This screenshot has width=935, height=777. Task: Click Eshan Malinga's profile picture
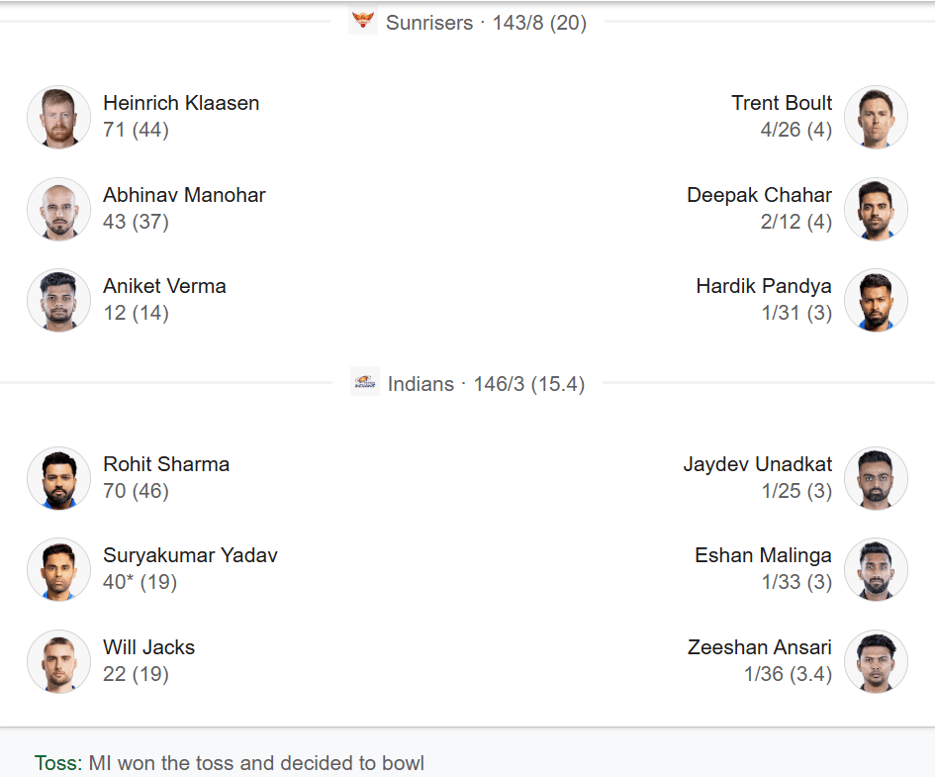(x=876, y=569)
